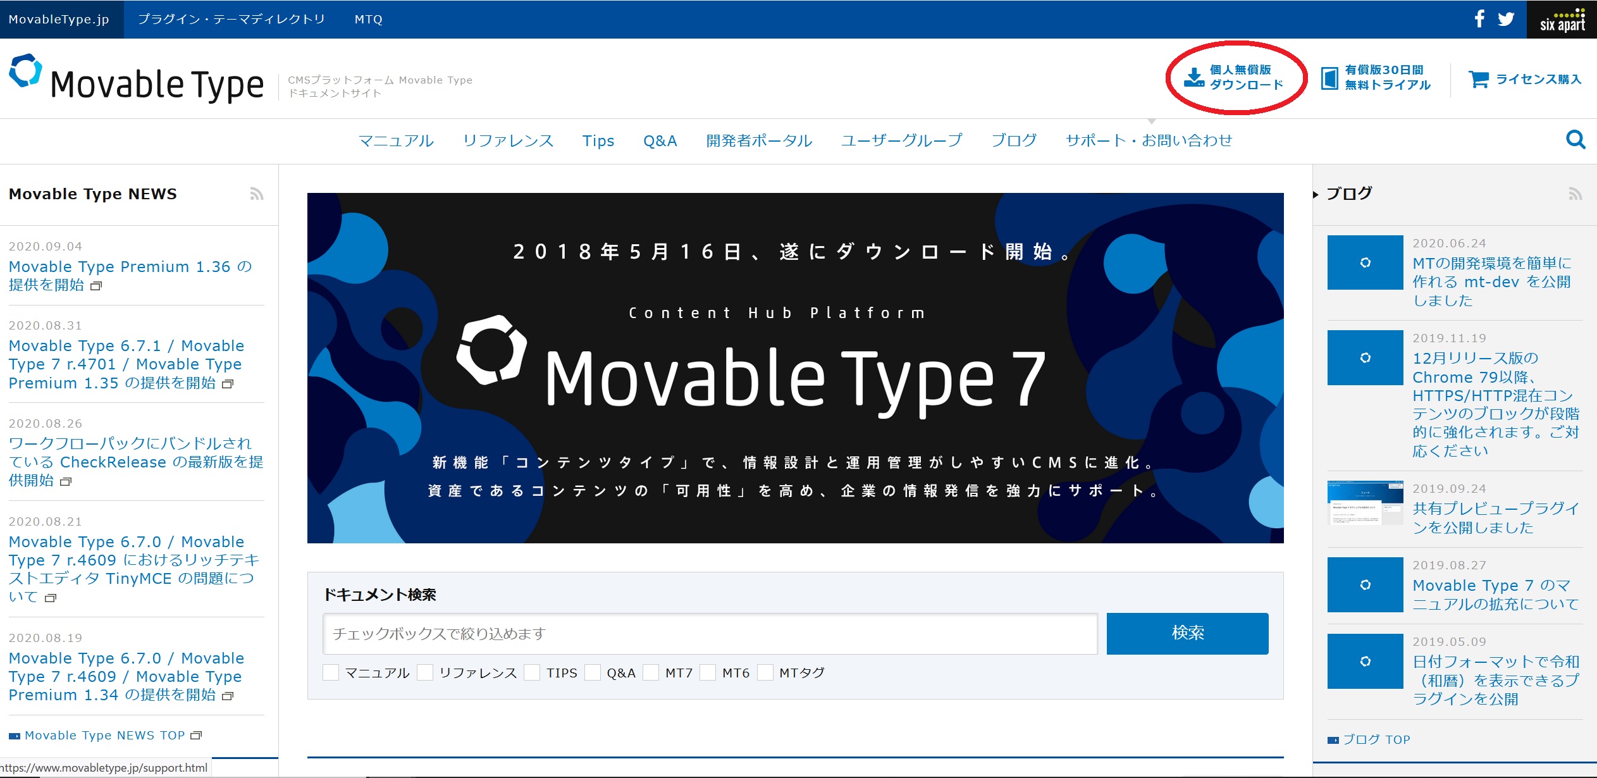
Task: Focus the ドキュメント検索 text field
Action: pyautogui.click(x=710, y=634)
